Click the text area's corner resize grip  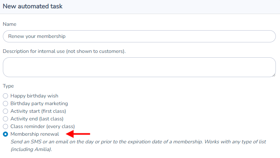point(274,75)
